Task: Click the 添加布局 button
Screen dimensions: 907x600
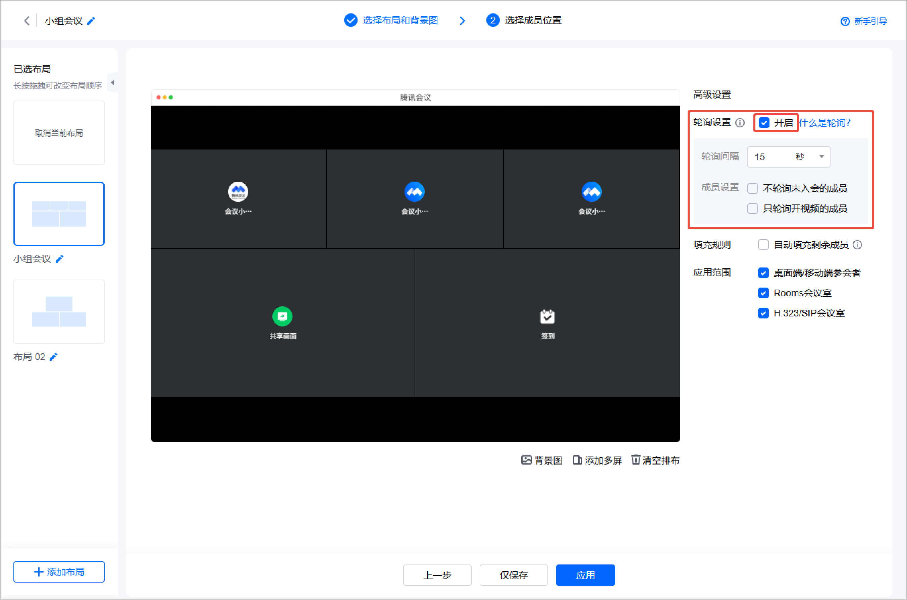Action: [59, 572]
